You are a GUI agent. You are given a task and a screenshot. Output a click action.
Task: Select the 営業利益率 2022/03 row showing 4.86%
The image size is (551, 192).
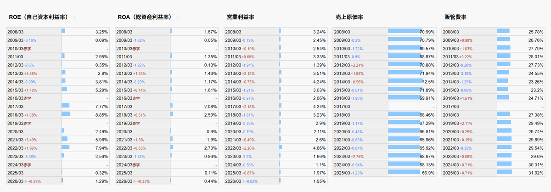[x=275, y=147]
